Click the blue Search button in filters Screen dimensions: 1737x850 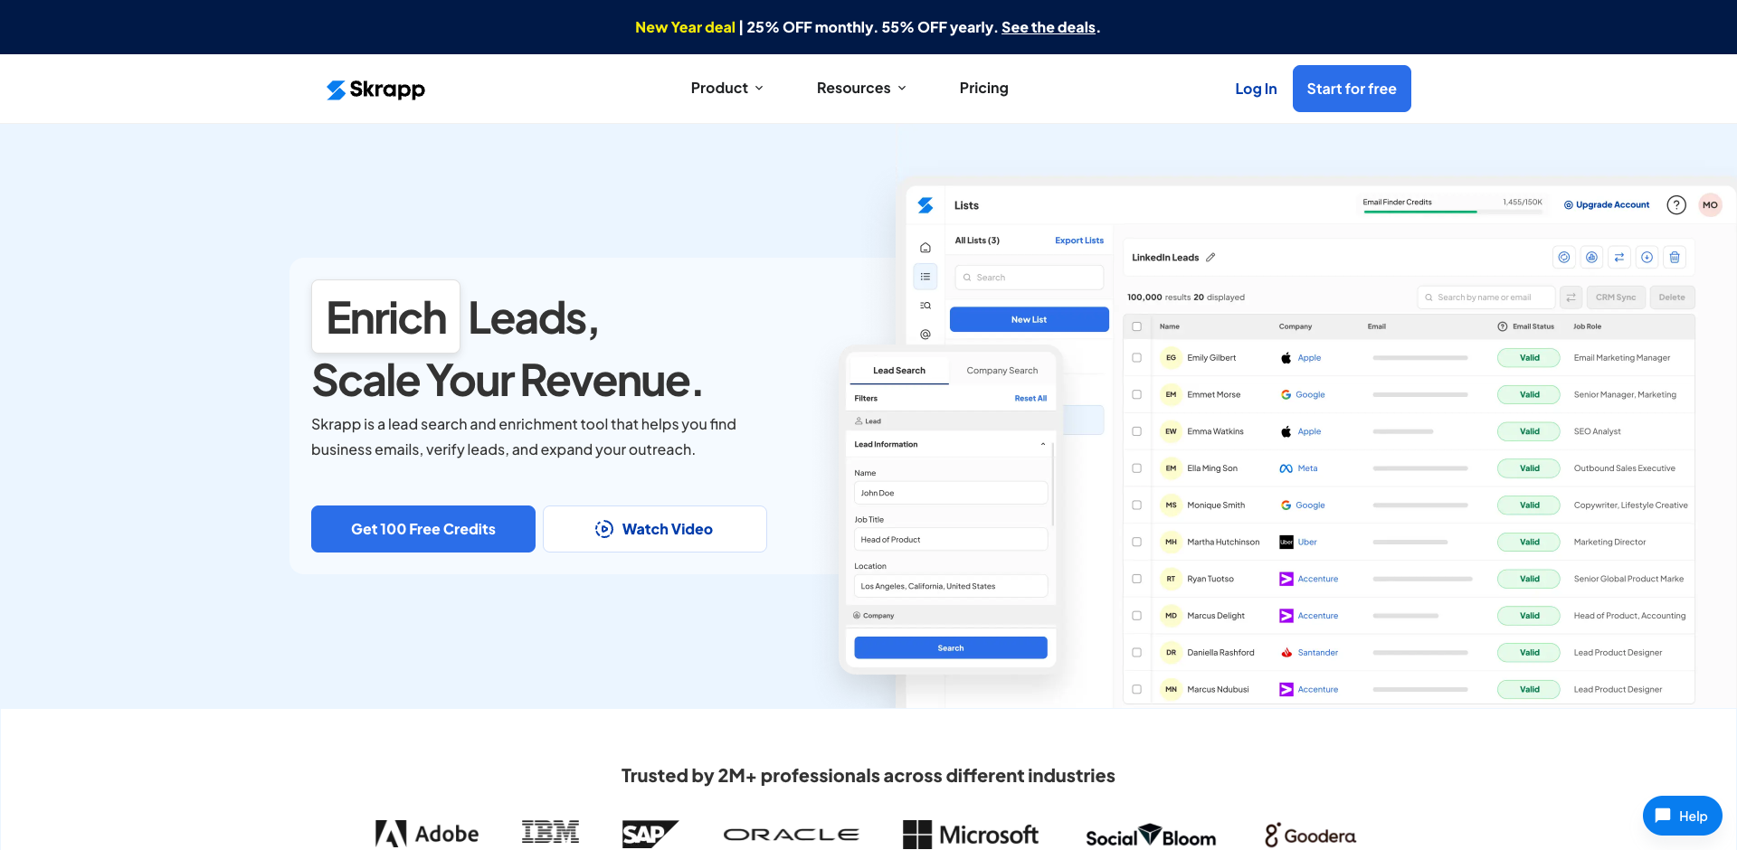[951, 648]
